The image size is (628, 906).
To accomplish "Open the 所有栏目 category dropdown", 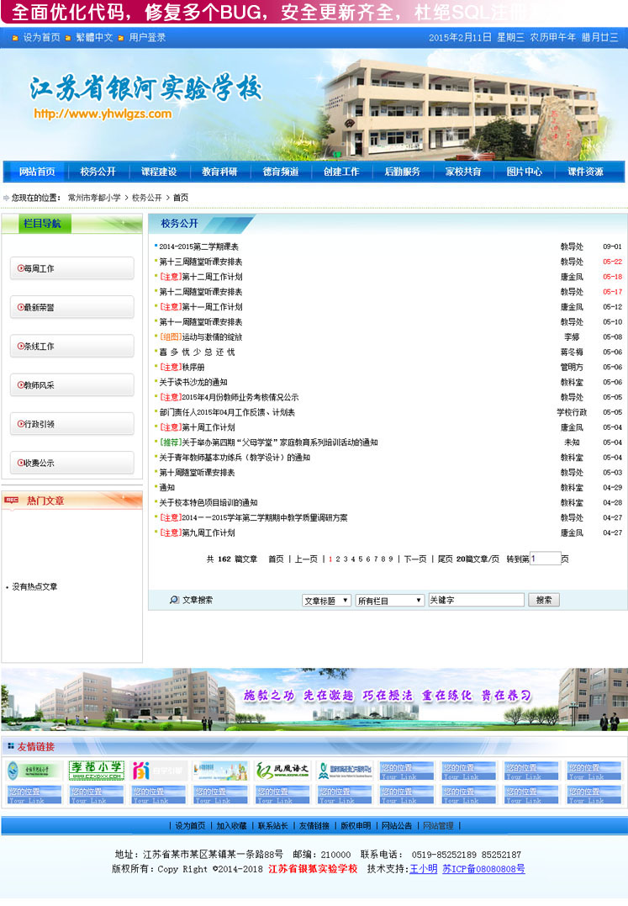I will 390,601.
